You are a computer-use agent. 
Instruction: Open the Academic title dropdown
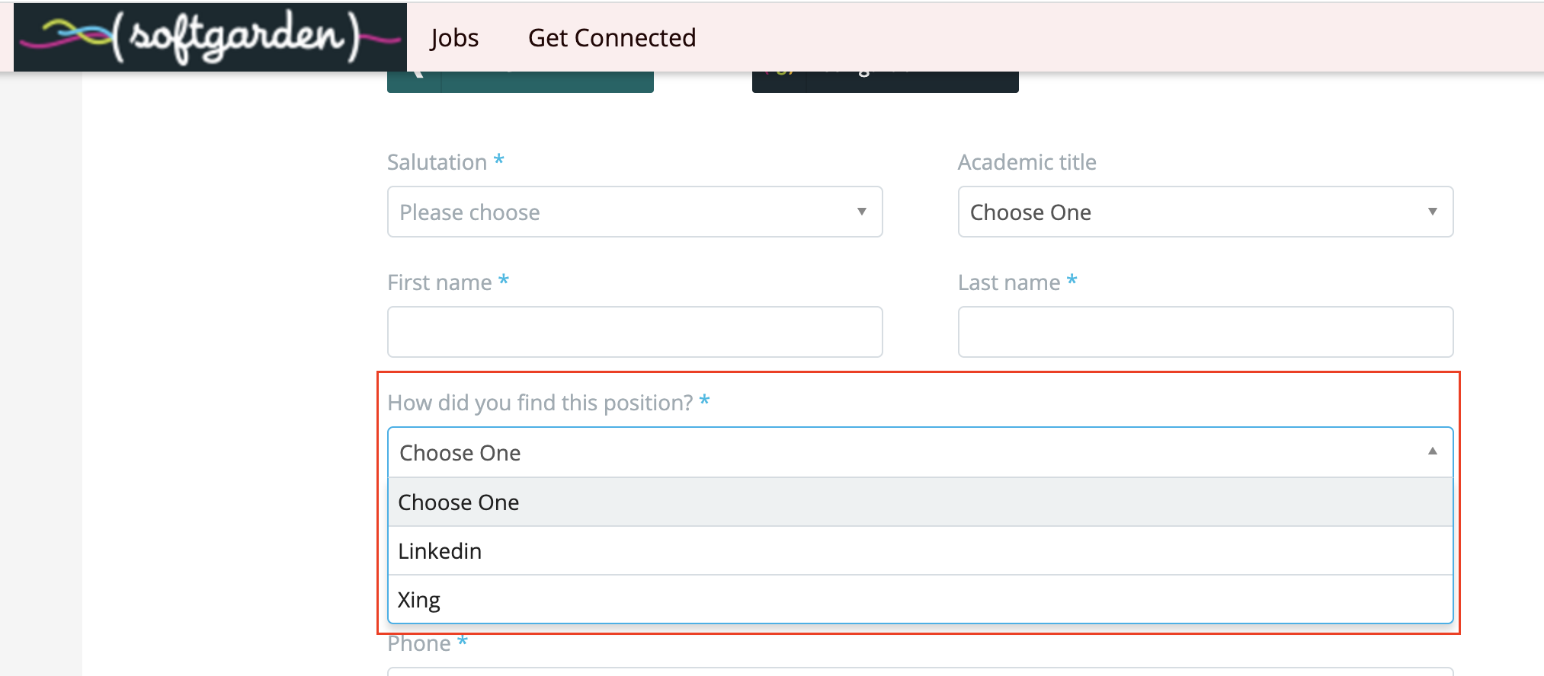1206,212
